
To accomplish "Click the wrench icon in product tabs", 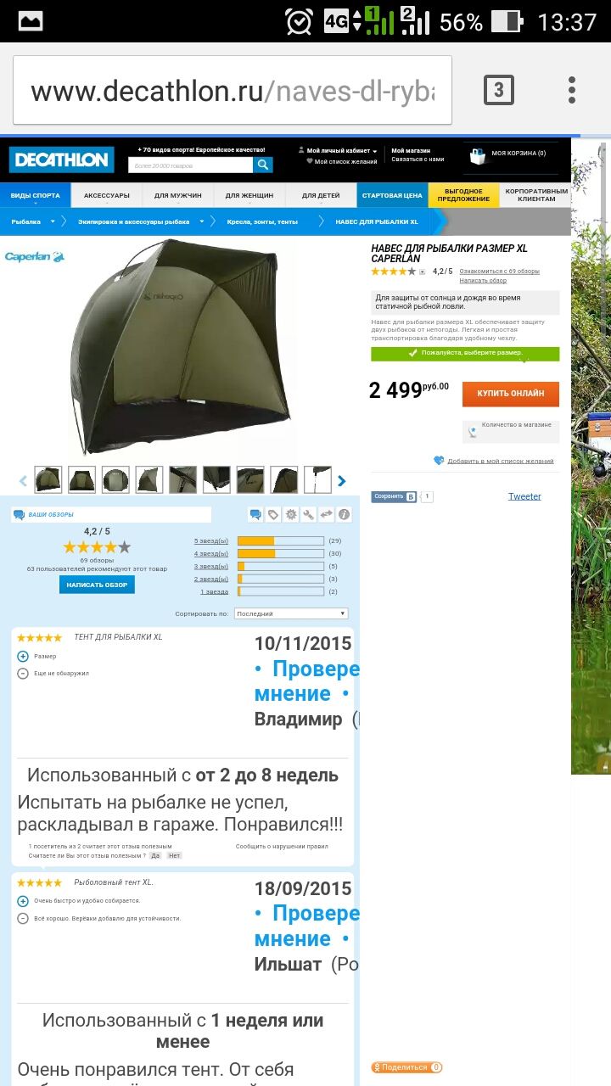I will coord(309,514).
